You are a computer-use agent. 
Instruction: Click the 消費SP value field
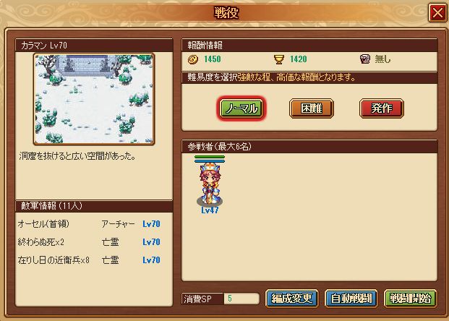[241, 299]
